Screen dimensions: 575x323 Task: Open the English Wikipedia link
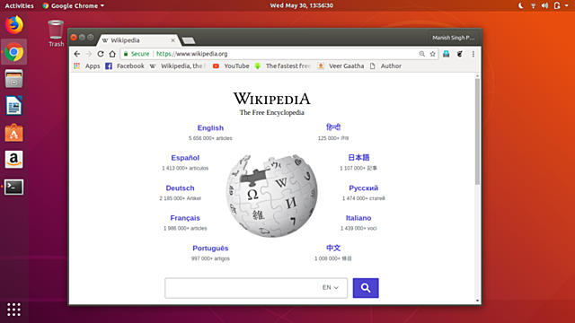pos(210,127)
